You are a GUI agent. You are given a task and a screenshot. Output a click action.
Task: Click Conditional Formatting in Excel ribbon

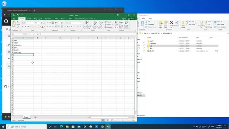(x=87, y=25)
